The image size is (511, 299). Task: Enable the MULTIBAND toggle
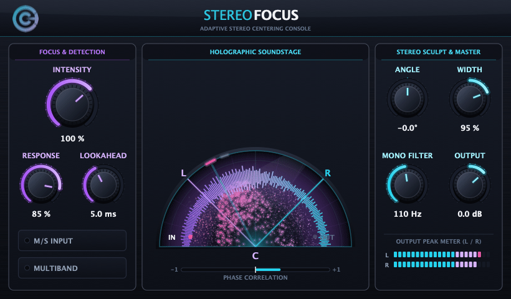72,268
